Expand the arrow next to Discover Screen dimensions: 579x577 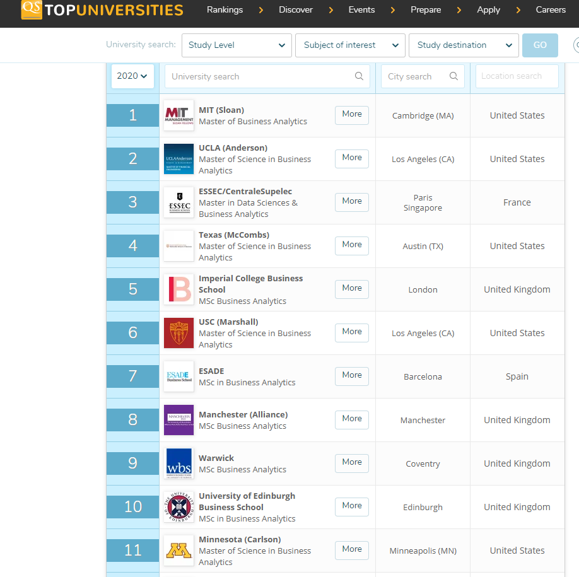pos(331,10)
